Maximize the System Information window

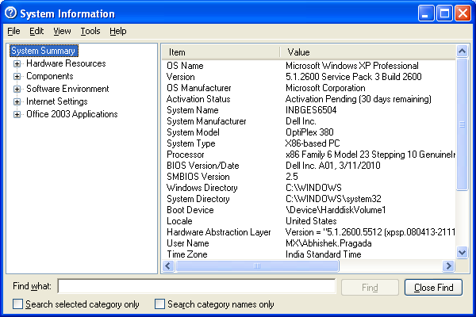click(x=444, y=13)
